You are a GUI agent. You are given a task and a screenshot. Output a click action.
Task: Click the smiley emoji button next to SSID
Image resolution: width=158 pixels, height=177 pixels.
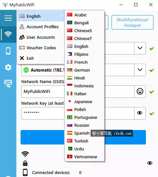click(140, 91)
